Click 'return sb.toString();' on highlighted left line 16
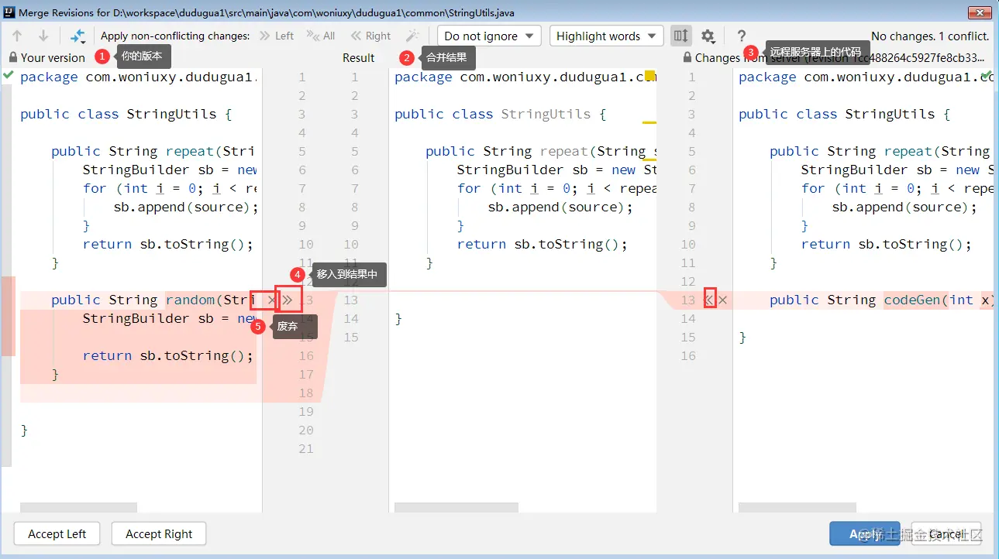The width and height of the screenshot is (999, 559). 167,355
